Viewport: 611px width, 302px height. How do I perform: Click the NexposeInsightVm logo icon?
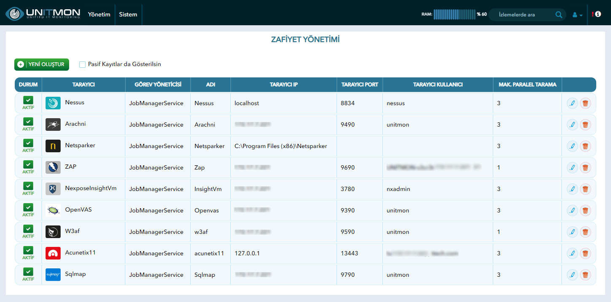53,189
